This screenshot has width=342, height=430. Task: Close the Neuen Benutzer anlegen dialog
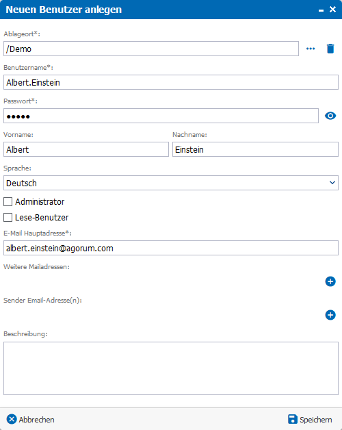(x=332, y=10)
